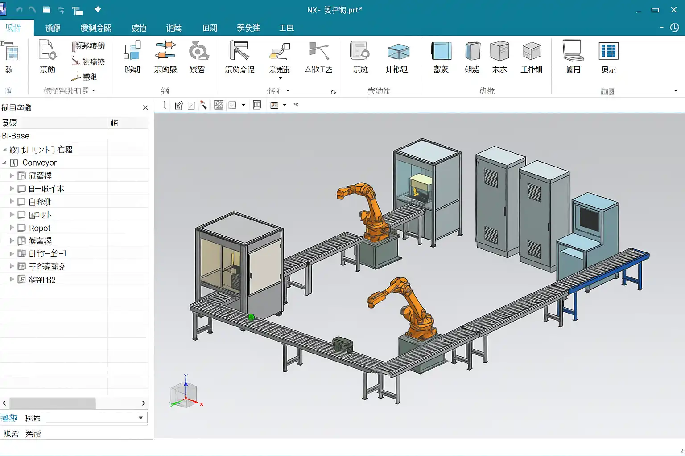685x456 pixels.
Task: Select the transparent blue box icon
Action: click(398, 51)
